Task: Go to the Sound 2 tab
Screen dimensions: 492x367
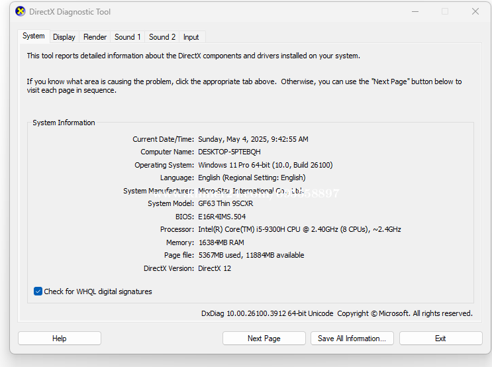Action: tap(162, 37)
